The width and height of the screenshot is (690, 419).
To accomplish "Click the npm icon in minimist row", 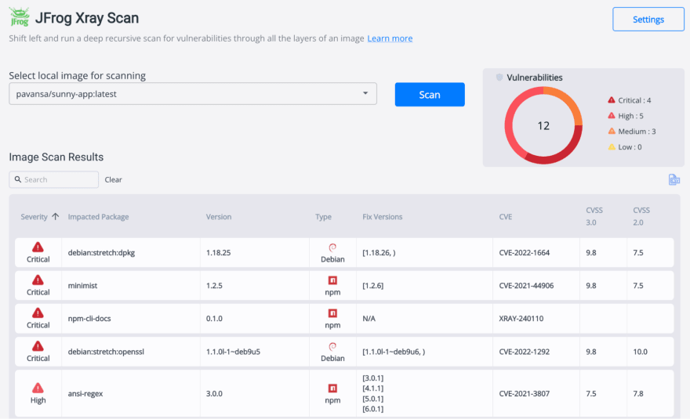I will click(332, 280).
